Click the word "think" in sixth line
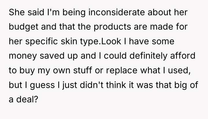 116,85
